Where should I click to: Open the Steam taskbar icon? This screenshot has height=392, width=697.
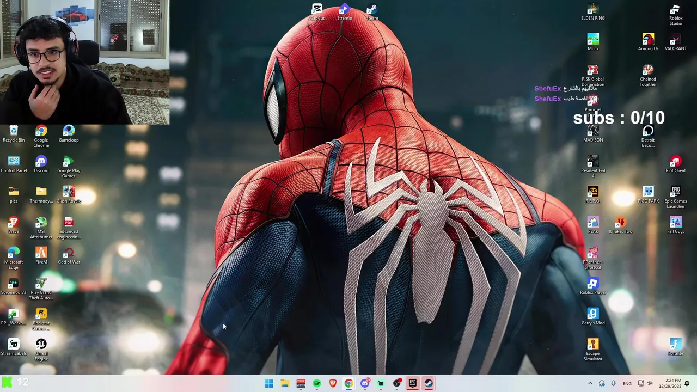point(429,383)
